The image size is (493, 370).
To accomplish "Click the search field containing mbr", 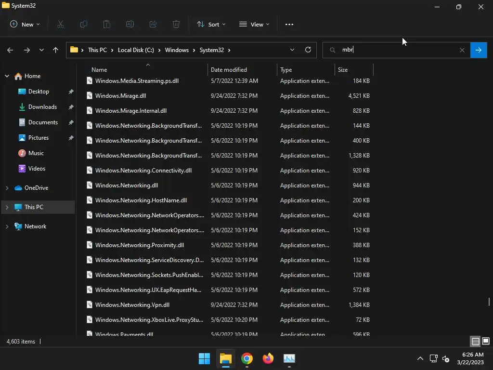I will [x=396, y=50].
